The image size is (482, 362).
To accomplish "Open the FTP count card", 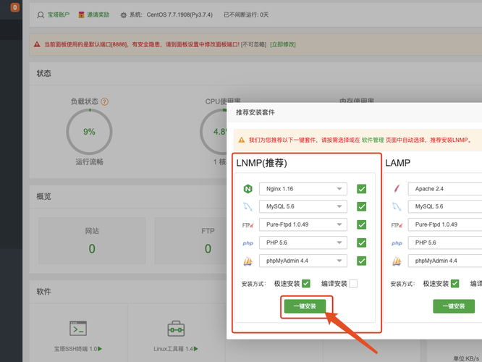I will click(x=190, y=241).
